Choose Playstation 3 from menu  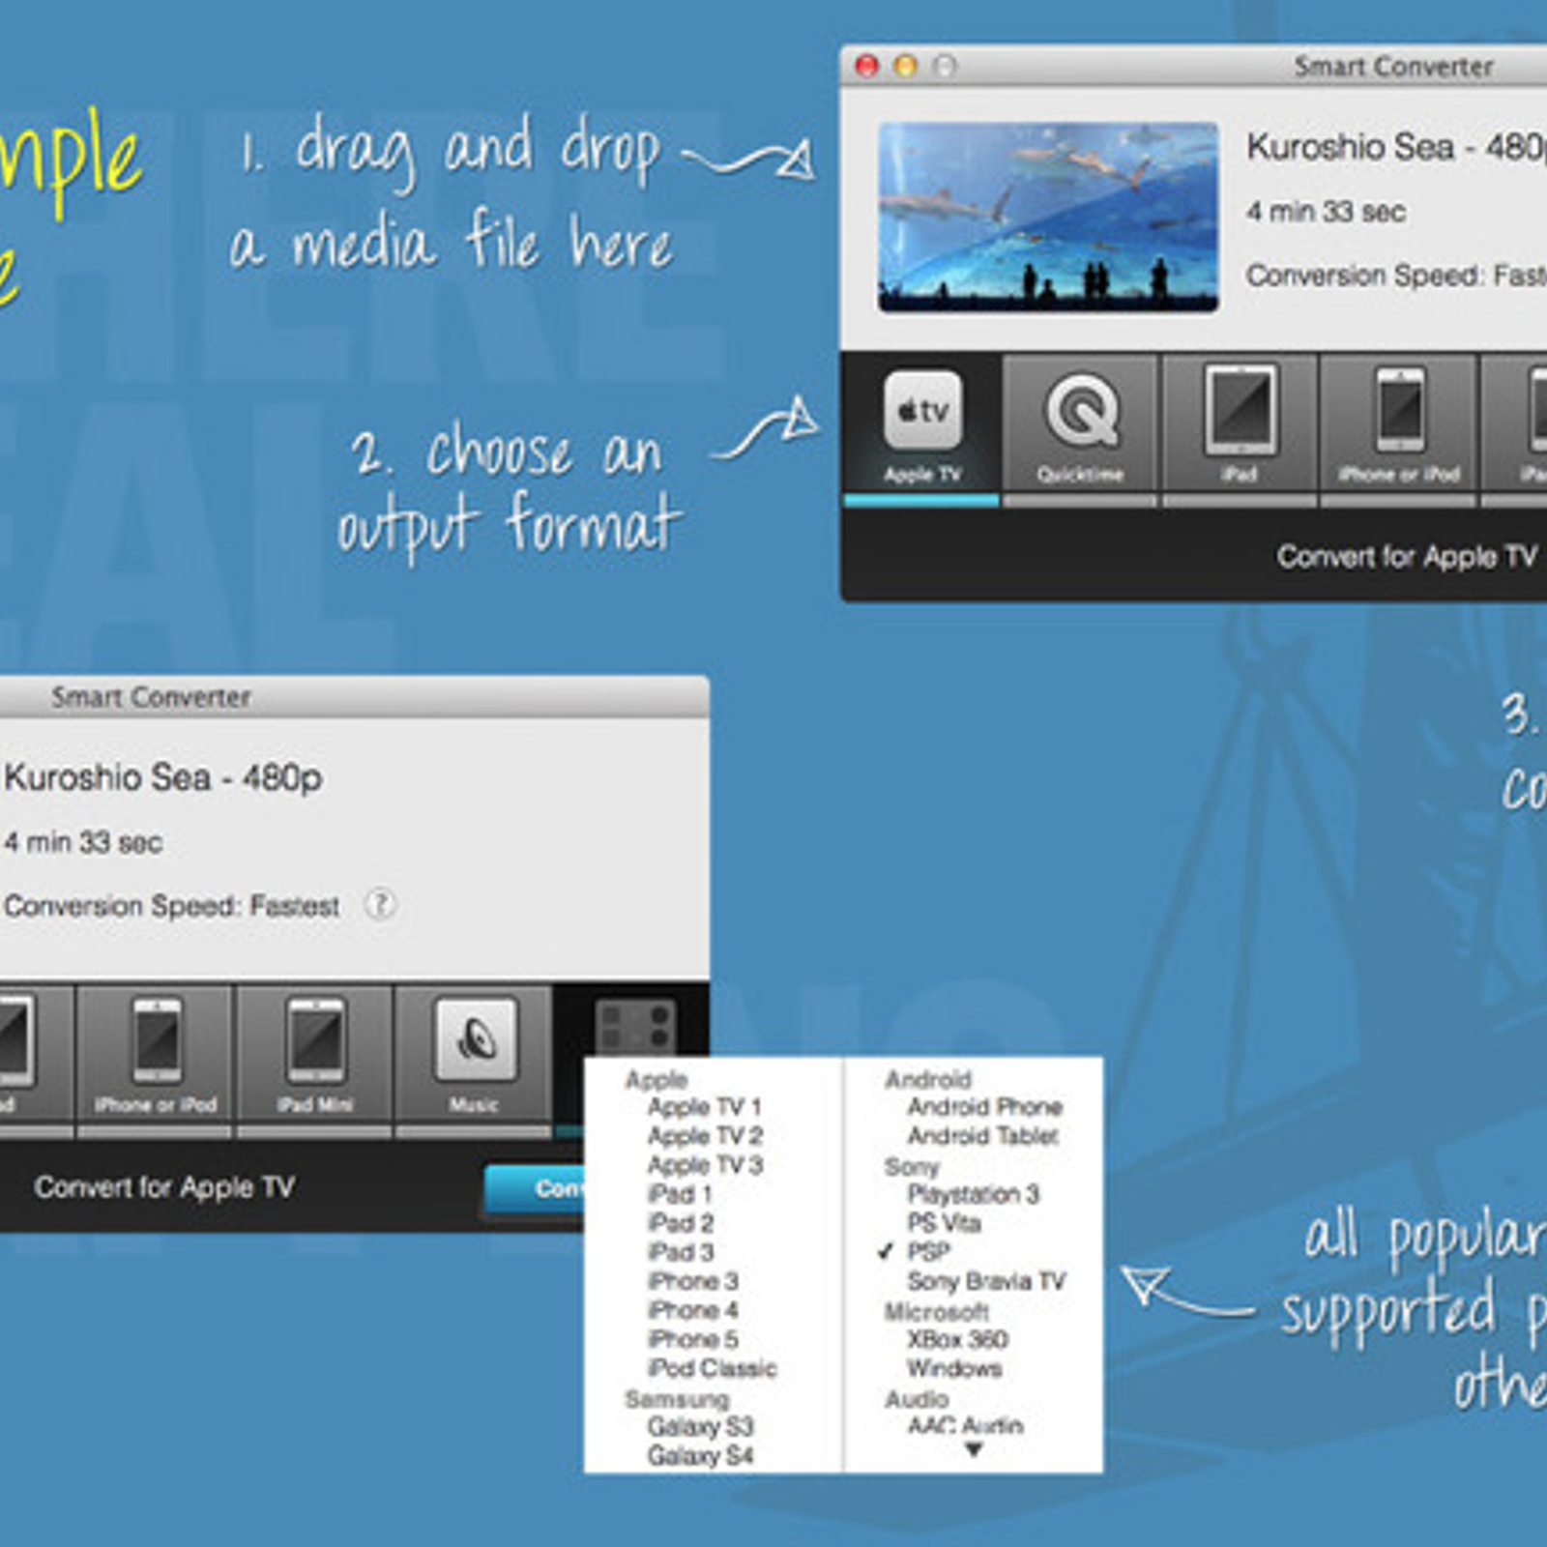pos(973,1194)
